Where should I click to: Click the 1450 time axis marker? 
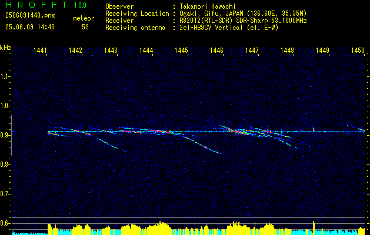pos(358,50)
